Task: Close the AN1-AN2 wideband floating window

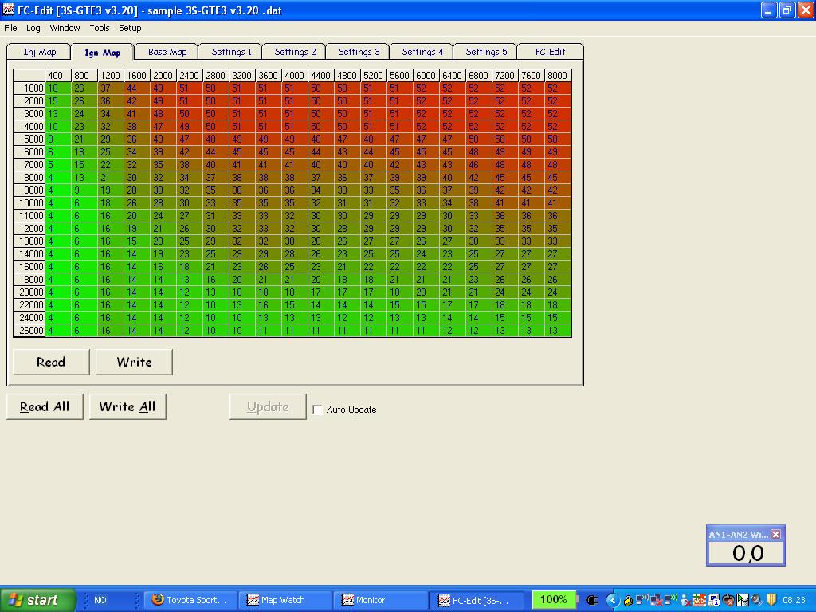Action: [x=775, y=534]
